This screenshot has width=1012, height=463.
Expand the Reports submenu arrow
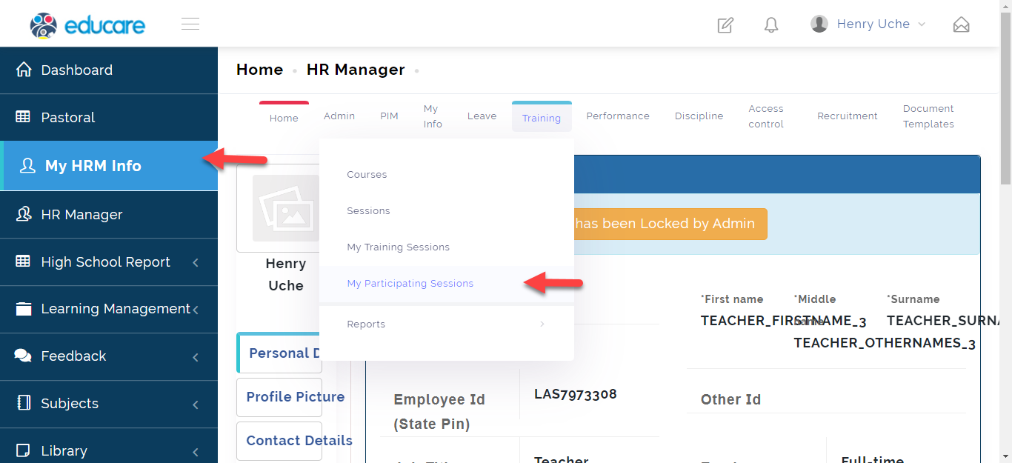point(542,324)
